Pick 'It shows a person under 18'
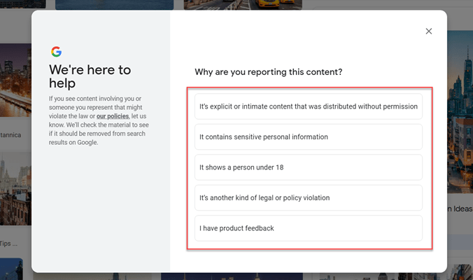 (x=309, y=167)
